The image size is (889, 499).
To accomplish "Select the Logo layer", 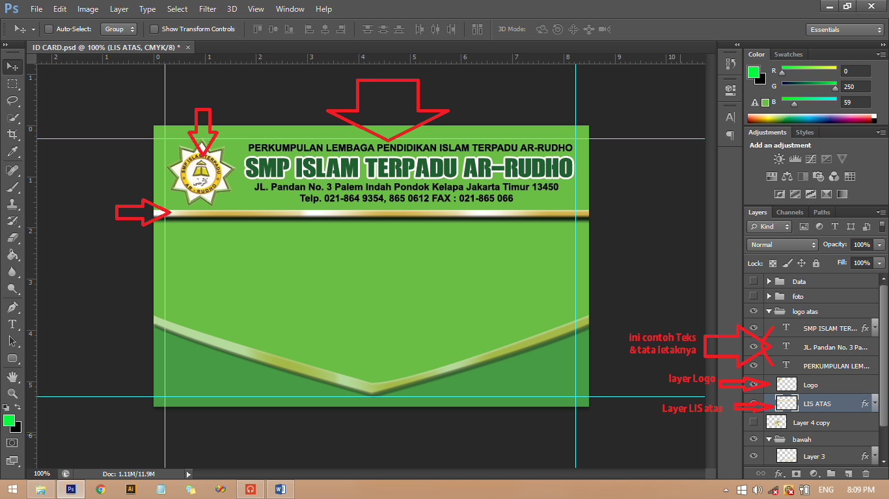I will click(812, 385).
